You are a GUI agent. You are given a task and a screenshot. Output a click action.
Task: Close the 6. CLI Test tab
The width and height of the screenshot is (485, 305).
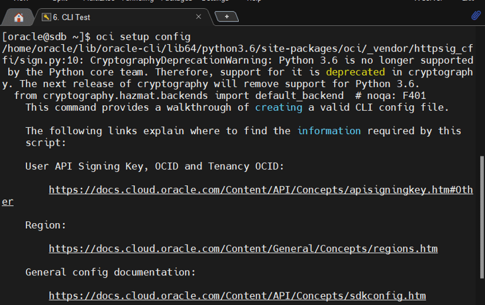pyautogui.click(x=198, y=16)
